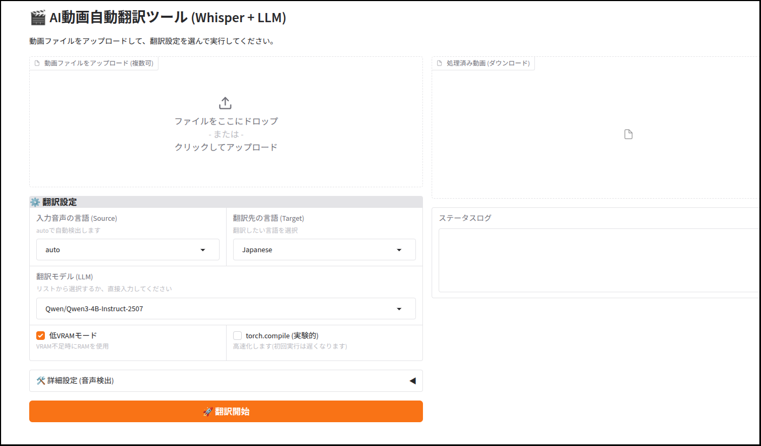Click the file placeholder icon in 処理済み動画 area
Image resolution: width=761 pixels, height=446 pixels.
(x=628, y=134)
